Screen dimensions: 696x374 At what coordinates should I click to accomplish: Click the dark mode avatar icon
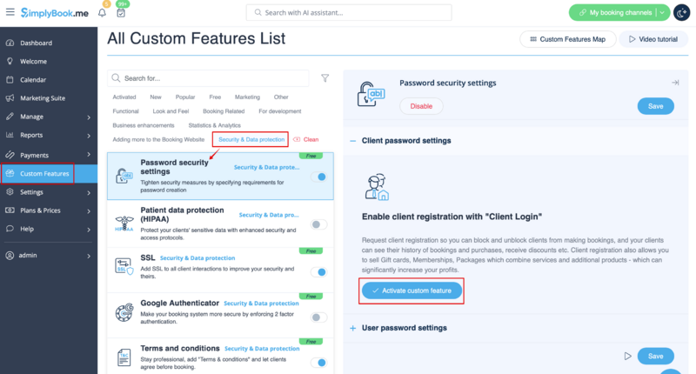tap(681, 12)
